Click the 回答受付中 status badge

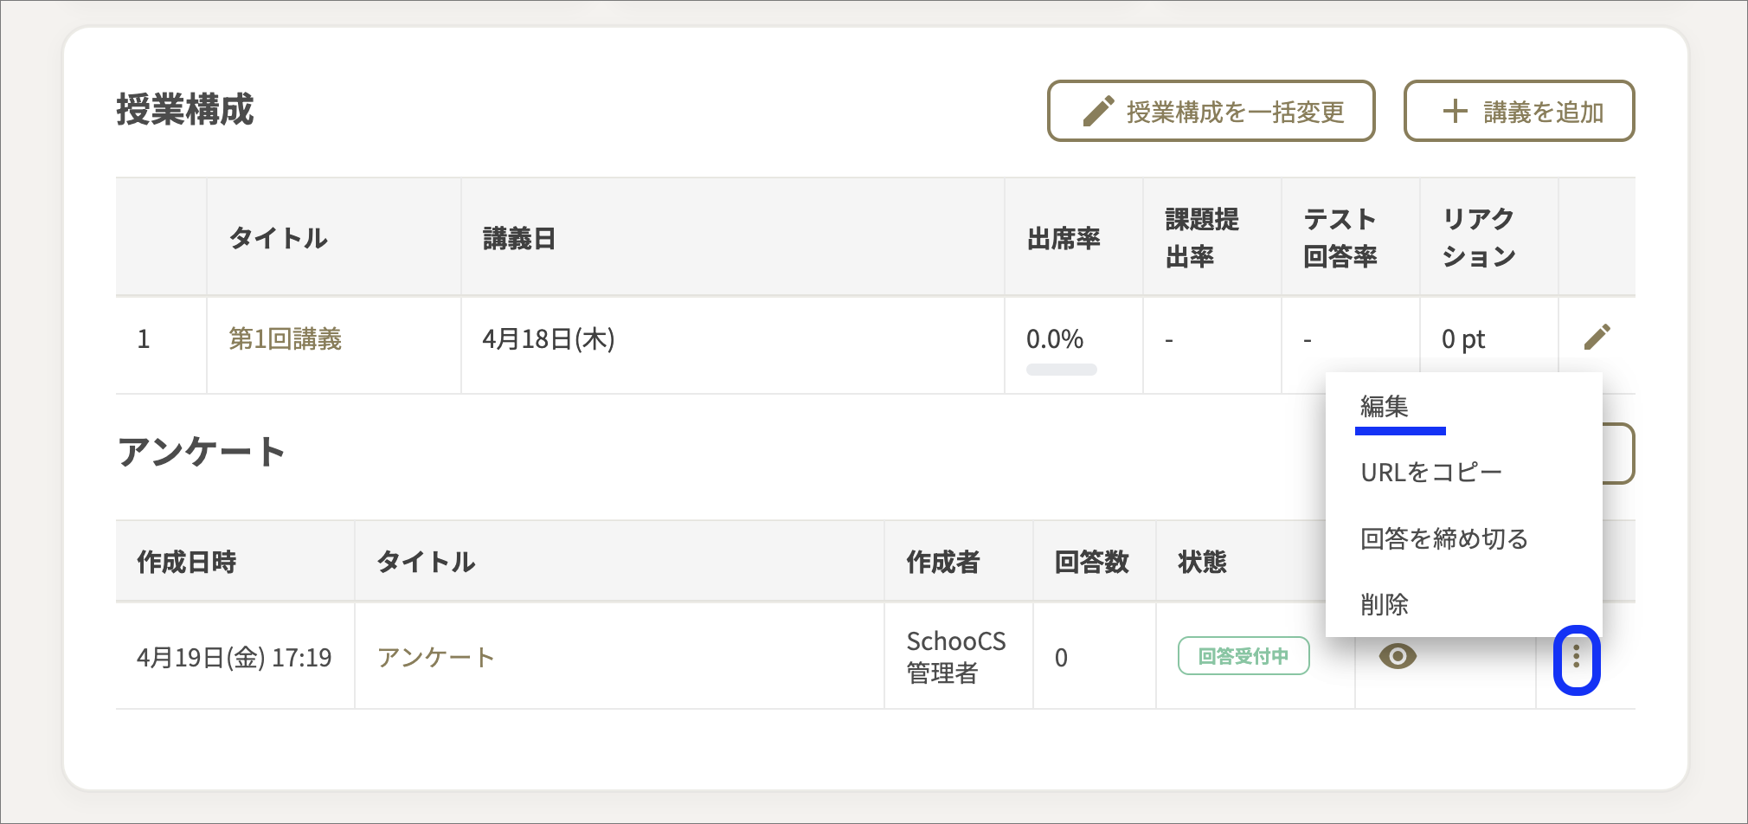(x=1244, y=656)
